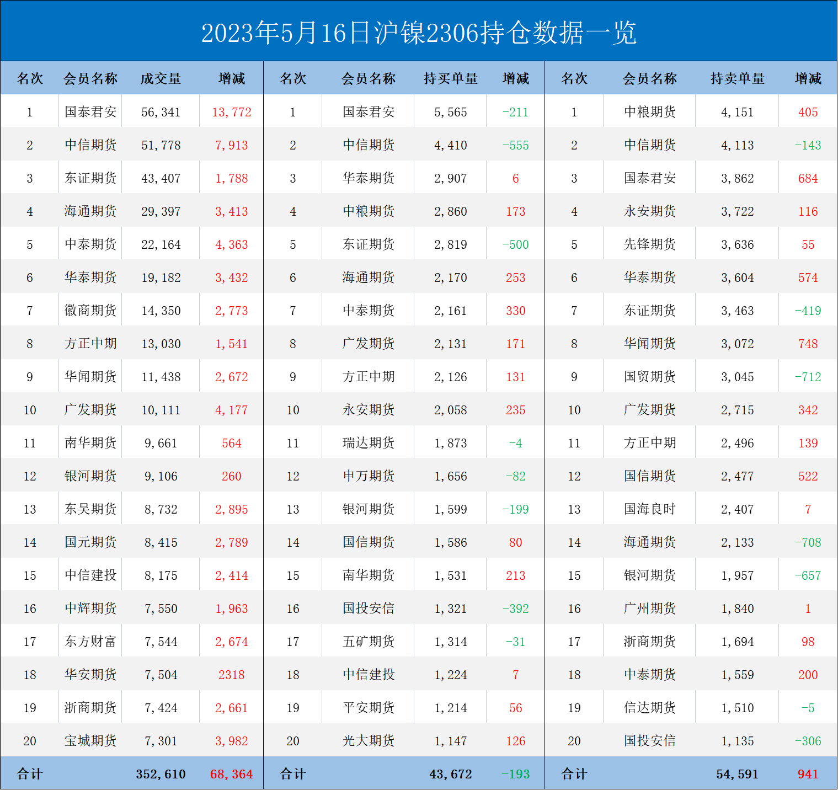The width and height of the screenshot is (838, 790).
Task: Click short position value 3,862
Action: pyautogui.click(x=738, y=178)
